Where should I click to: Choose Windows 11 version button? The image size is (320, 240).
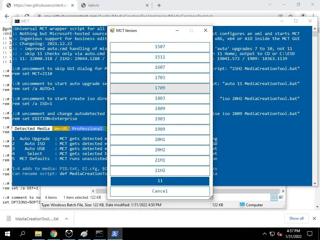point(160,181)
